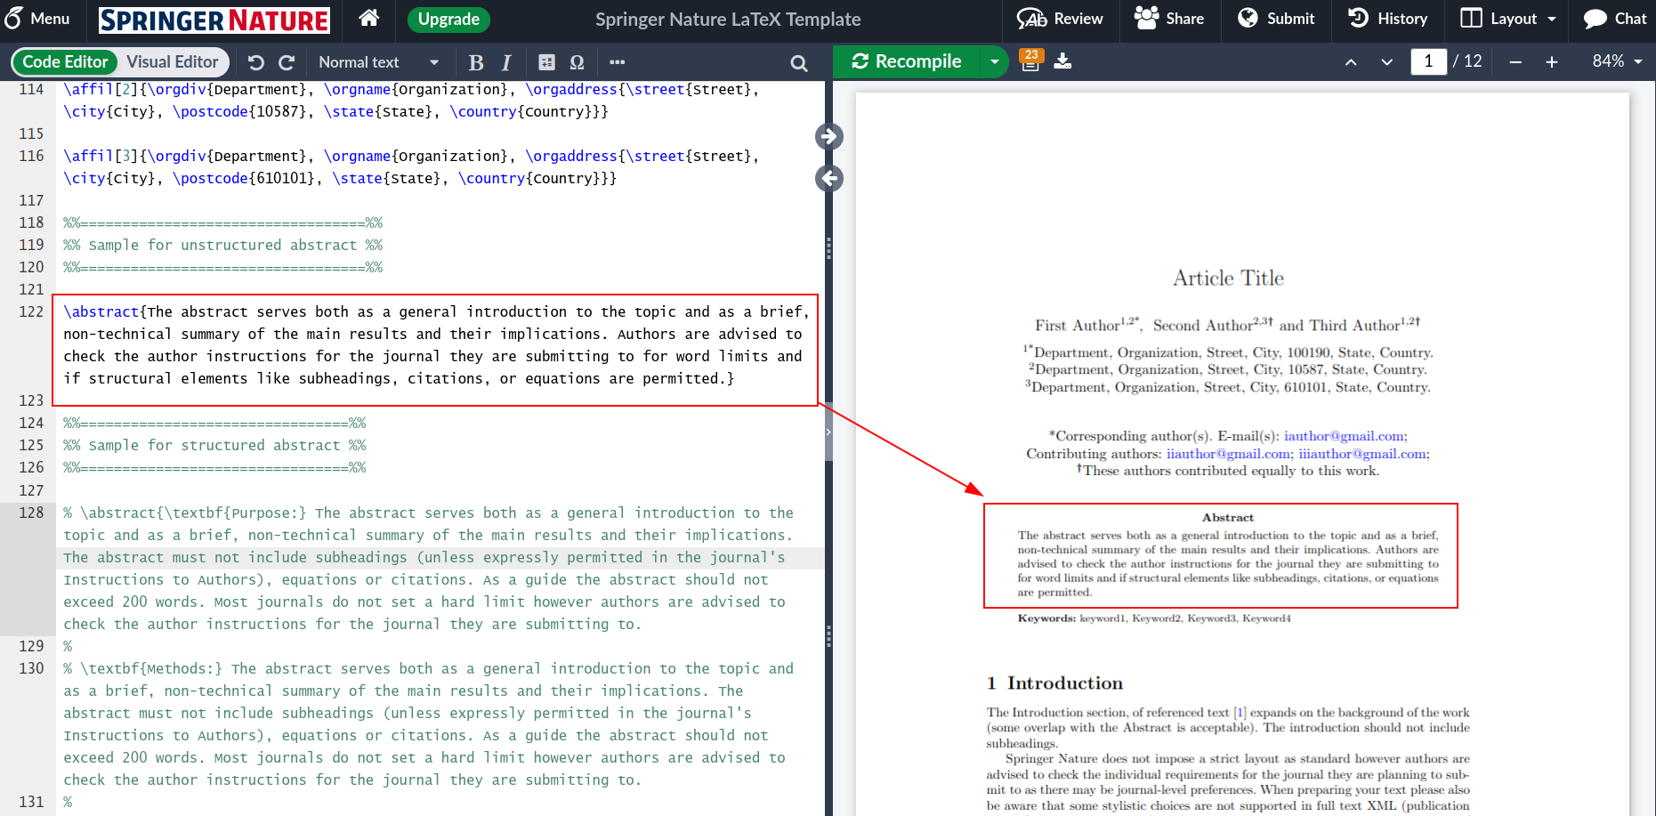
Task: Click the "1 Introduction" heading in PDF
Action: 1054,683
